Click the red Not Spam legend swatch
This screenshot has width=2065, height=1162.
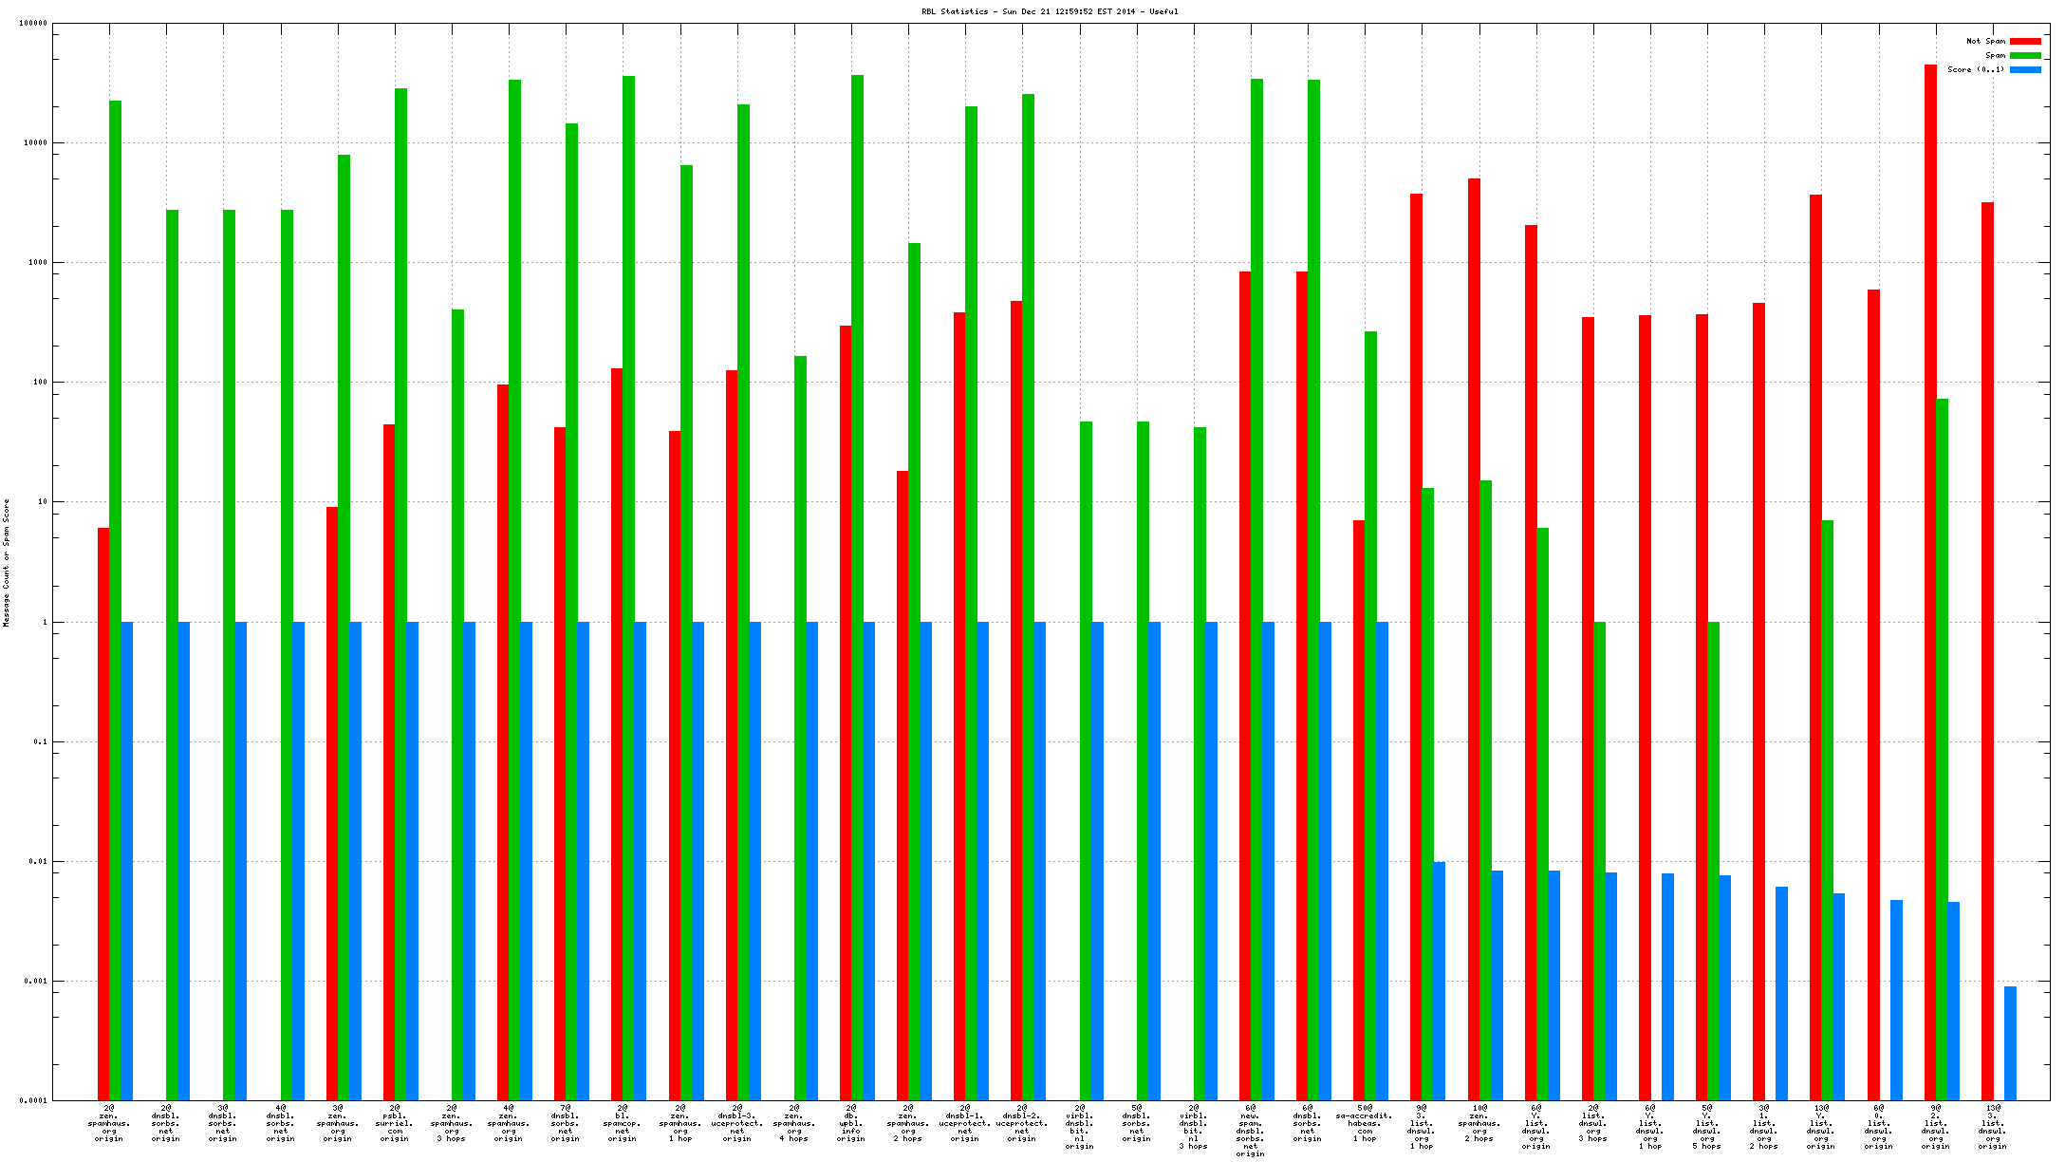point(2024,41)
